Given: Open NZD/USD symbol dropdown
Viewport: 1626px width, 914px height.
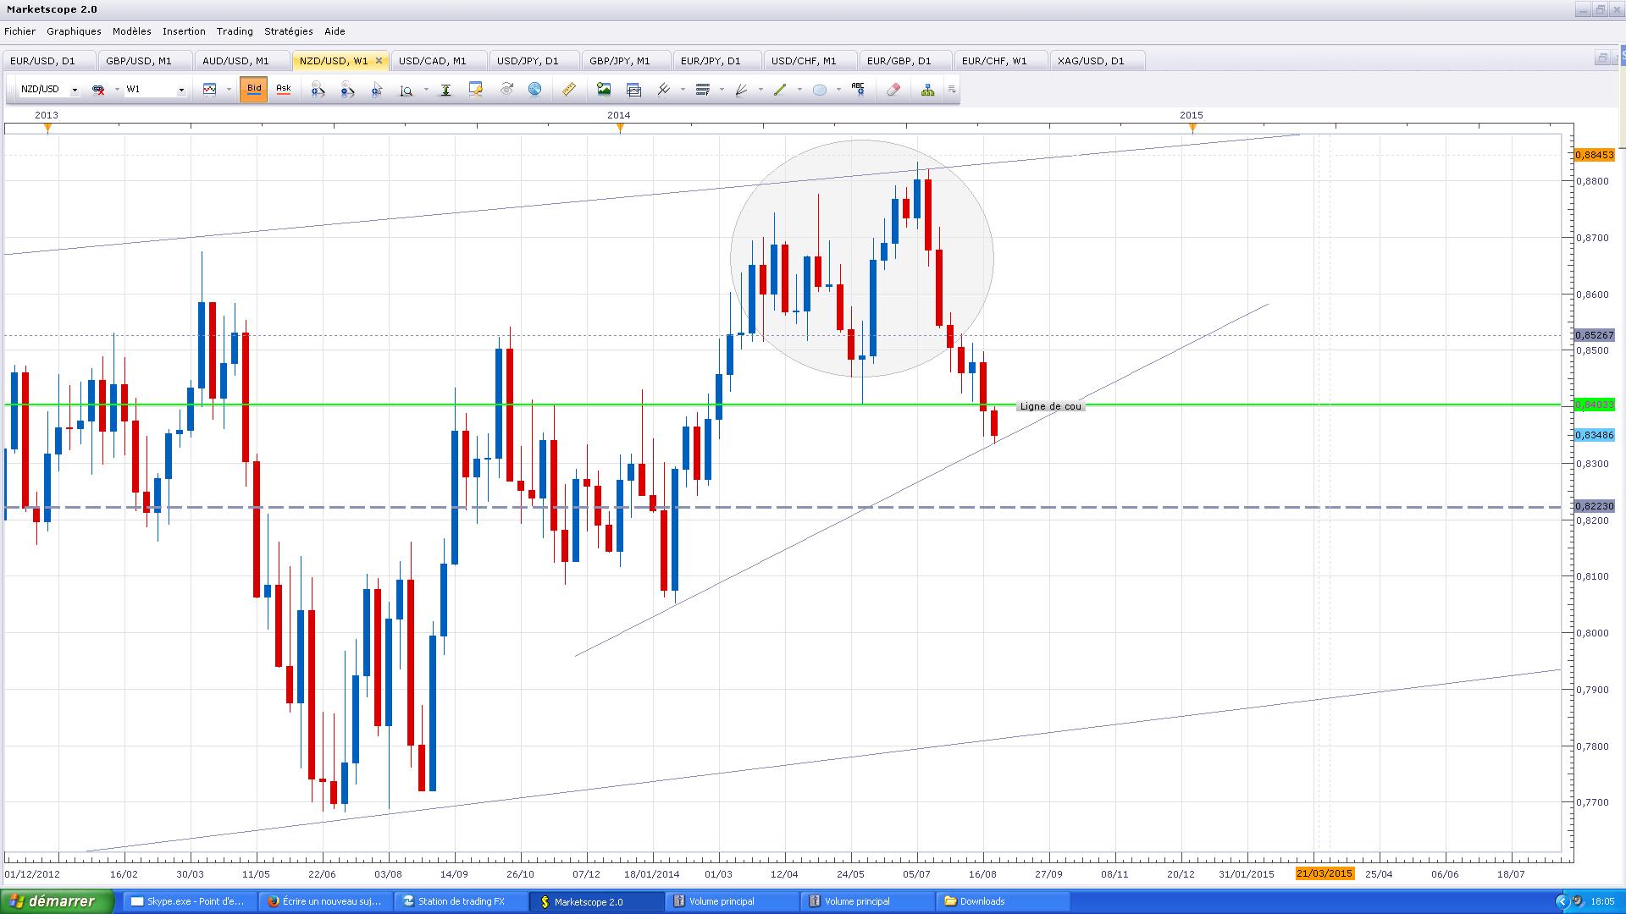Looking at the screenshot, I should [75, 90].
